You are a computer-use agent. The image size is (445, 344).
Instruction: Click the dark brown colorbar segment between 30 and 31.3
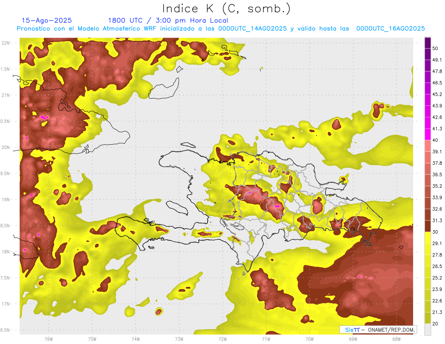(x=428, y=226)
